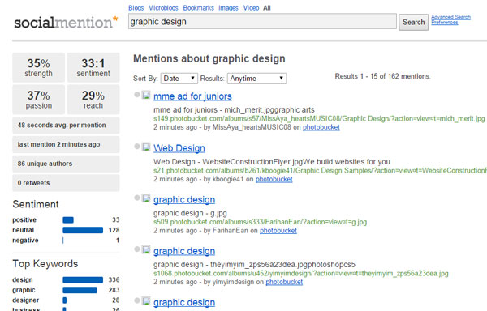Image resolution: width=487 pixels, height=311 pixels.
Task: Click the socialmention logo
Action: tap(67, 23)
